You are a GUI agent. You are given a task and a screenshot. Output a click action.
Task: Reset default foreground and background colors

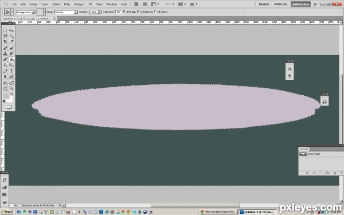pyautogui.click(x=4, y=101)
